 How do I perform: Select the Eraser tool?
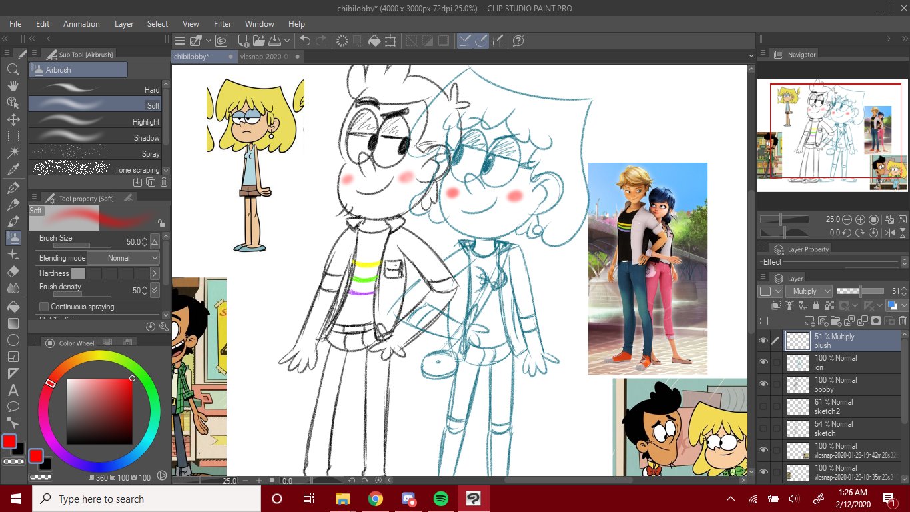[13, 271]
